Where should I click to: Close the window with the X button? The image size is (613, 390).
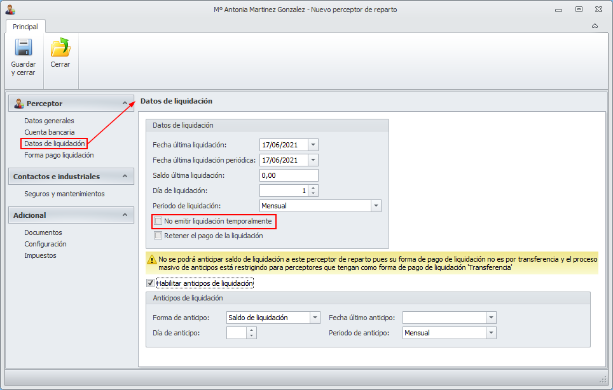coord(598,10)
